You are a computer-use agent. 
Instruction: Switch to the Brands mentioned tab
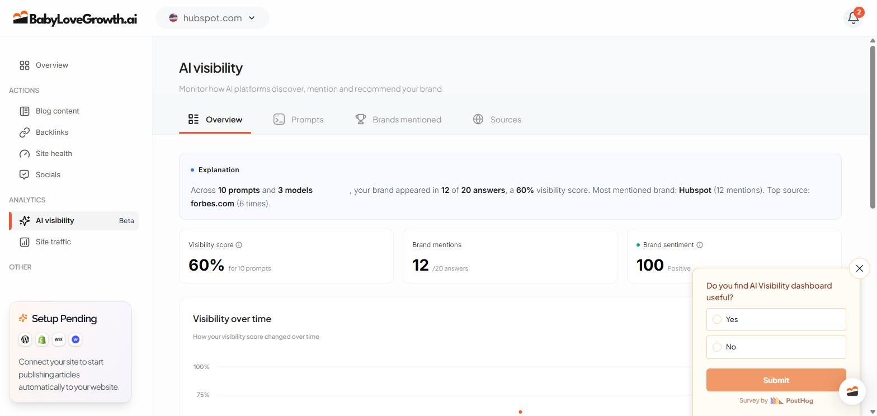(x=398, y=120)
